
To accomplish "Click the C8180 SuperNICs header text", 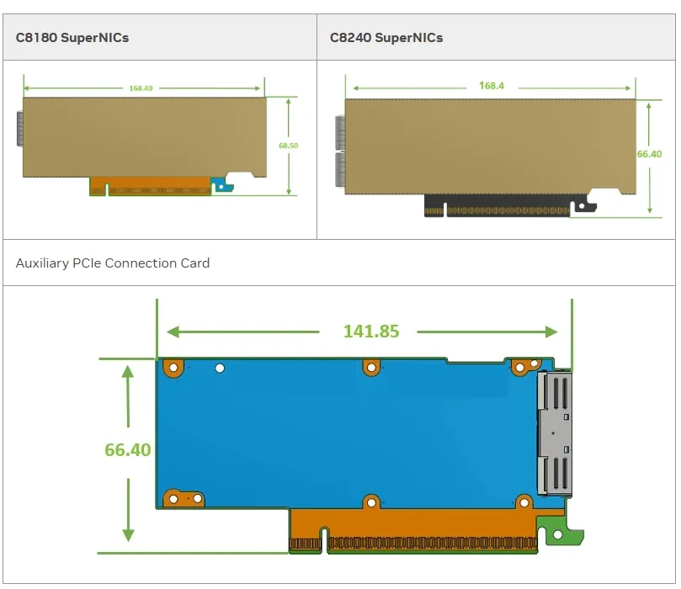I will (x=72, y=38).
